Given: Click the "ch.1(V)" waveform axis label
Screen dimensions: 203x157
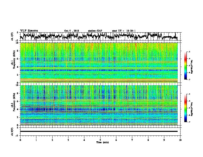Looking at the screenshot, I should pos(12,36).
